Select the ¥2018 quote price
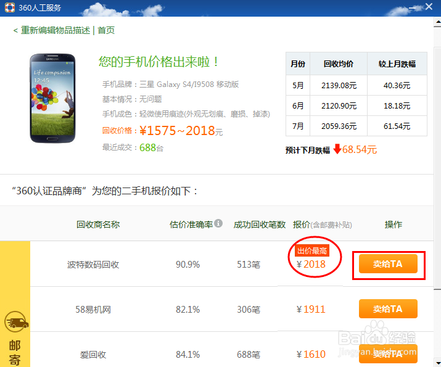 point(311,265)
